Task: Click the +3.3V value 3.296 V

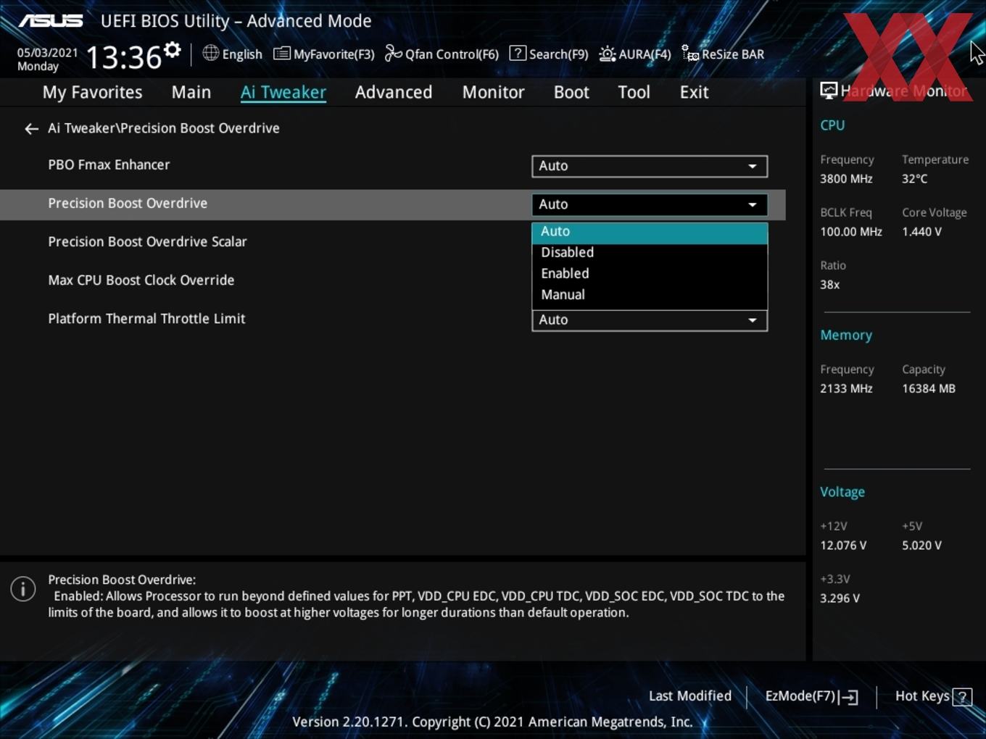Action: pos(840,598)
